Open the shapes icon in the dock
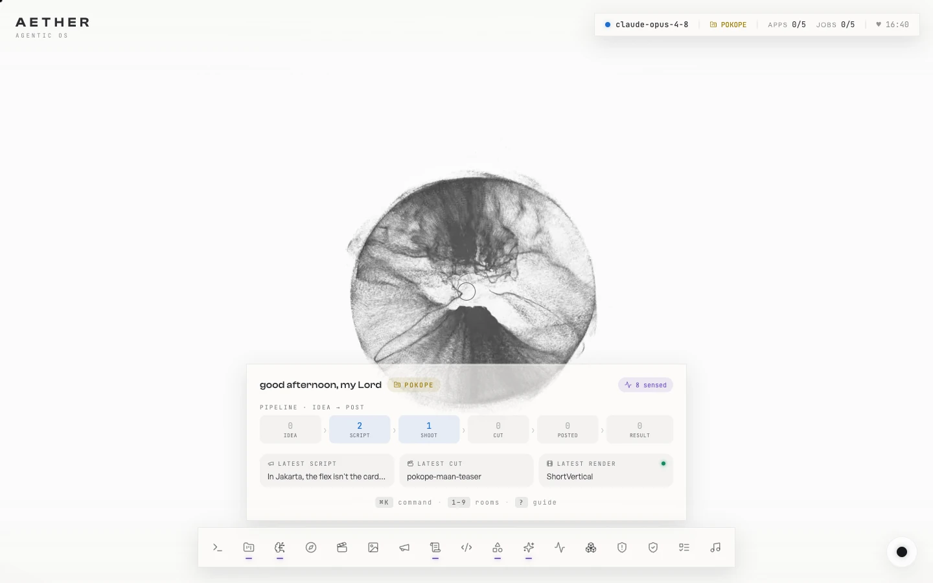Screen dimensions: 933x583 pos(498,547)
